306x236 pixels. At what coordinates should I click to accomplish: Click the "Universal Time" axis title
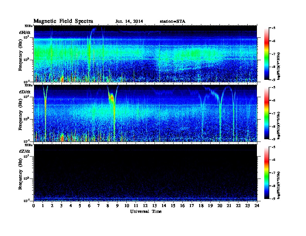[146, 211]
